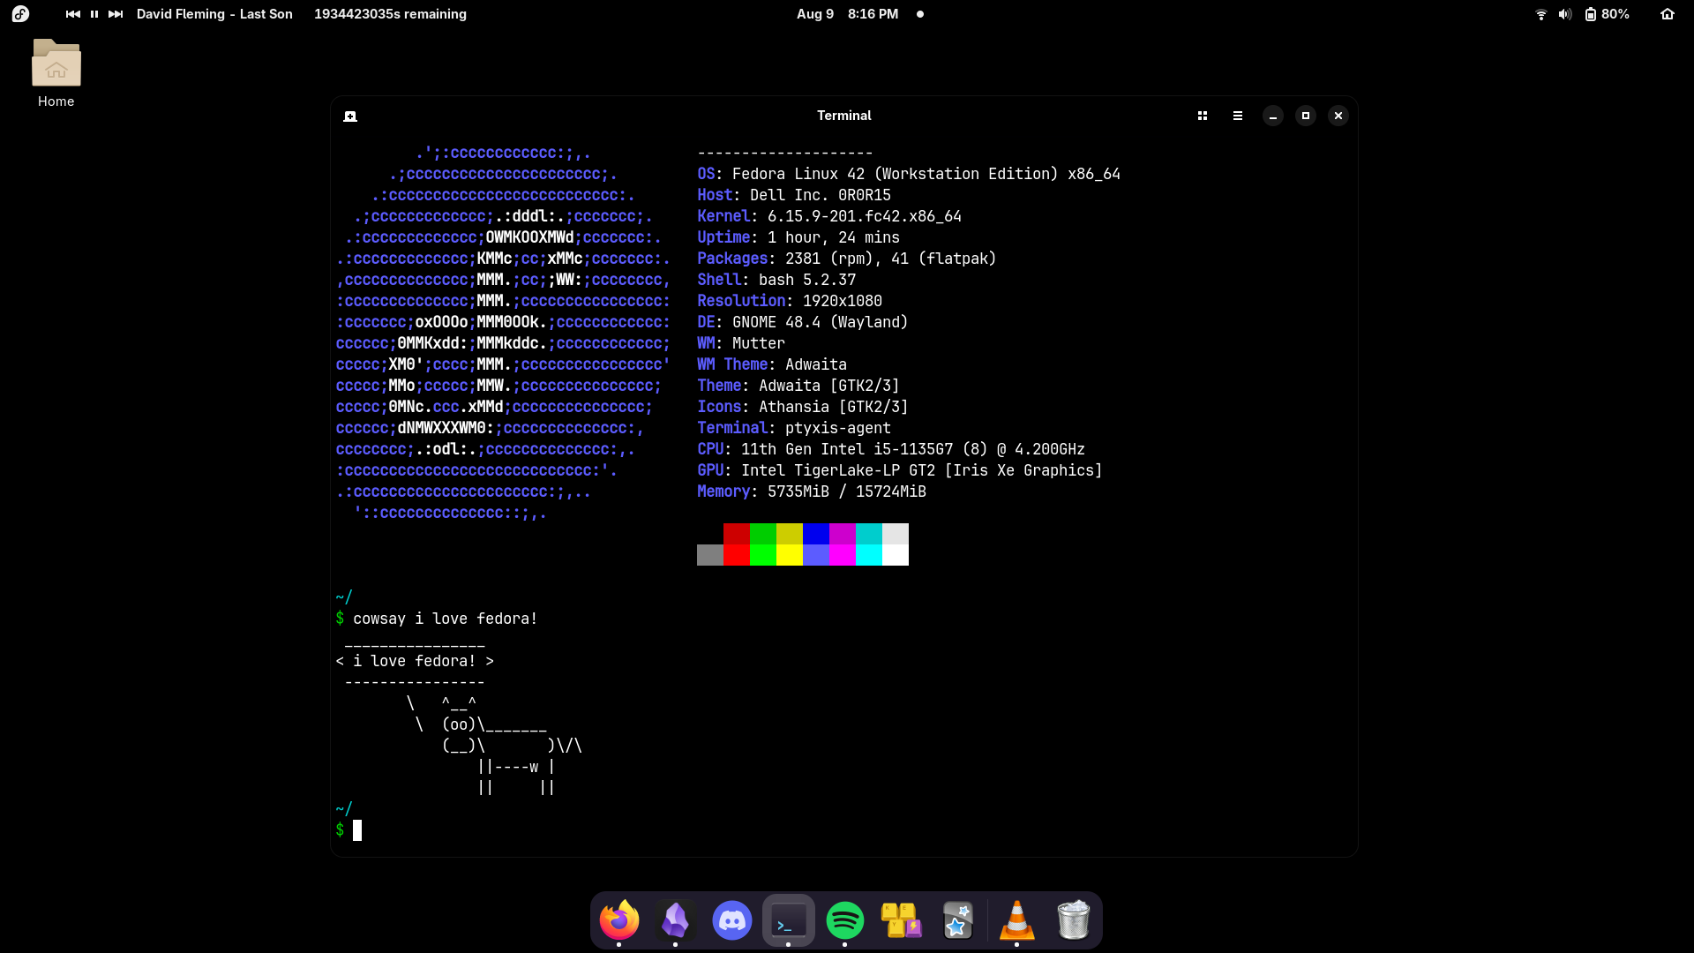1694x953 pixels.
Task: Click the notification dot beside the clock
Action: tap(920, 14)
